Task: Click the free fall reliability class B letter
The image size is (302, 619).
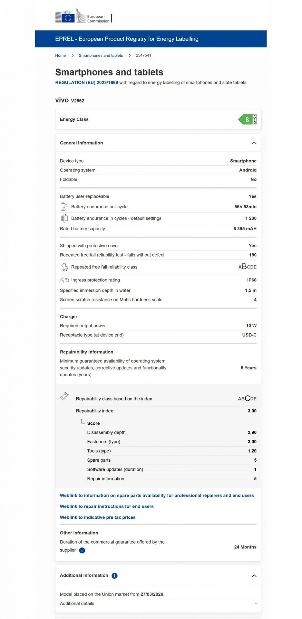Action: click(x=245, y=266)
